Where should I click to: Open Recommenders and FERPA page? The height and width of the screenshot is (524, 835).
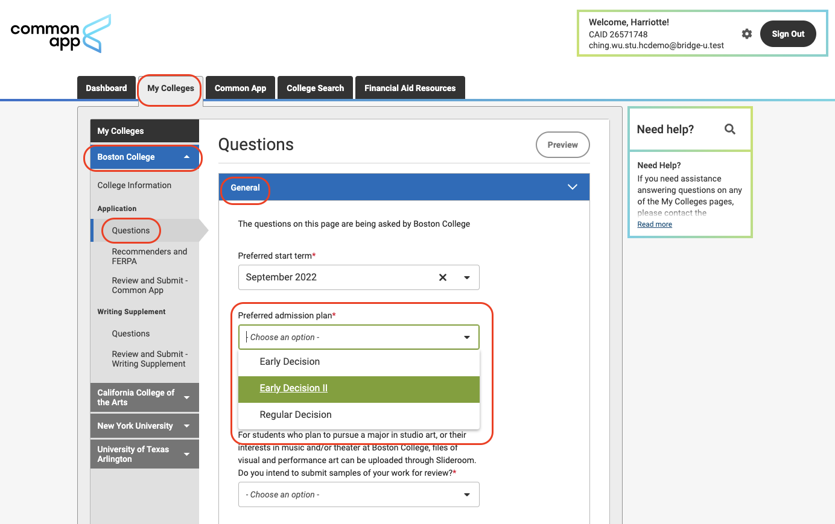[150, 256]
